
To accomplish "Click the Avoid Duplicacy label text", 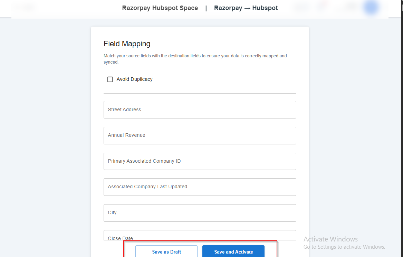I will [134, 79].
